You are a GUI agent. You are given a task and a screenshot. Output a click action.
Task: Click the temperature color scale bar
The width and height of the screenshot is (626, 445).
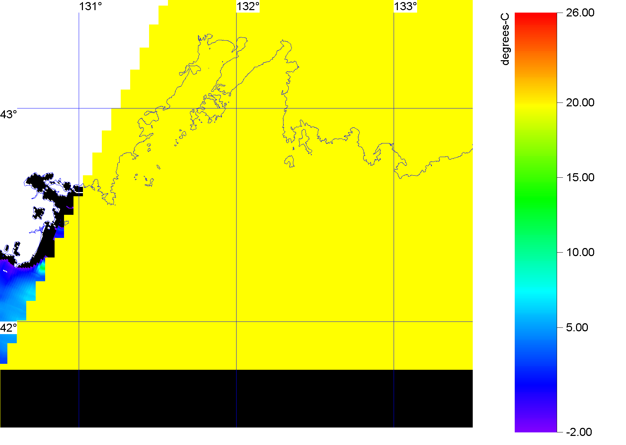(x=536, y=222)
